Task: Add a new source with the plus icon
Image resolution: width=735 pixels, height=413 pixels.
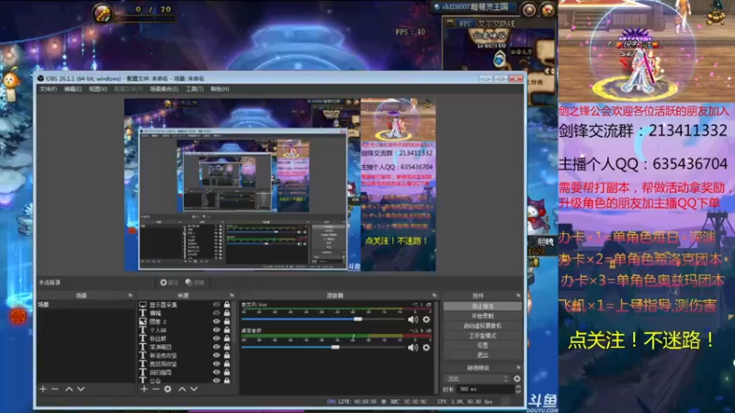Action: click(x=144, y=389)
